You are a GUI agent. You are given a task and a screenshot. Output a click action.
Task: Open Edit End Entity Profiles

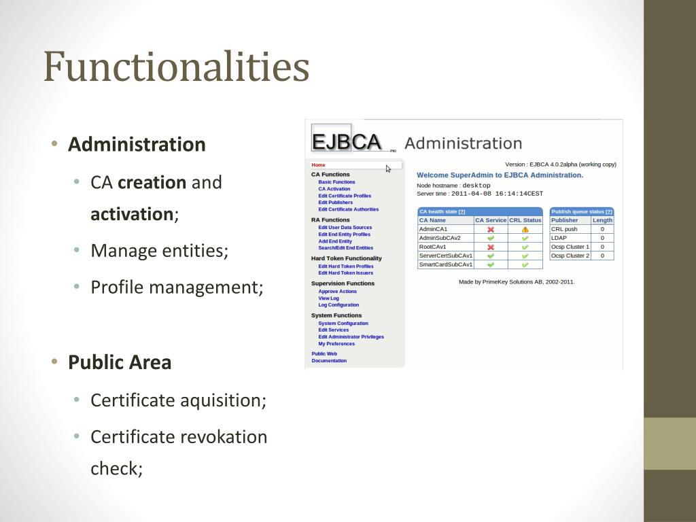click(x=344, y=234)
